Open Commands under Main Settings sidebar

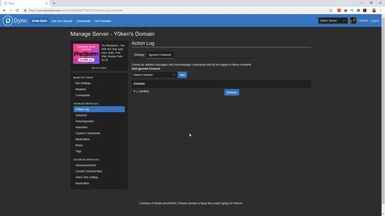click(99, 95)
